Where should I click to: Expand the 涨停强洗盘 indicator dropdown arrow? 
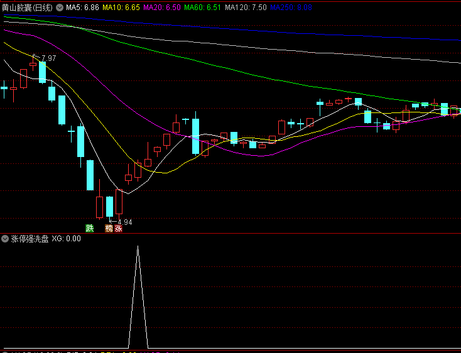pos(4,239)
